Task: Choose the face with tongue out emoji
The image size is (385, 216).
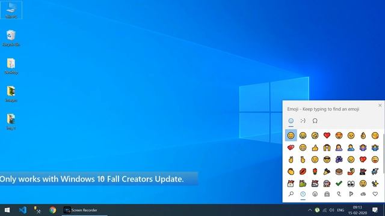Action: [375, 160]
